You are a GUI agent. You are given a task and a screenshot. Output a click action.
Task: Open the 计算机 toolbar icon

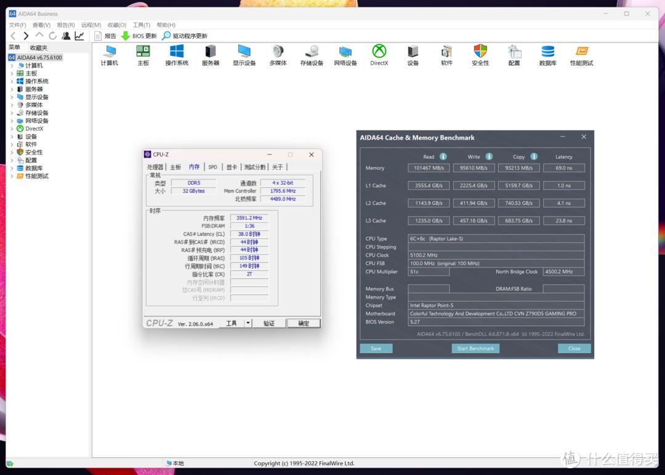point(109,55)
